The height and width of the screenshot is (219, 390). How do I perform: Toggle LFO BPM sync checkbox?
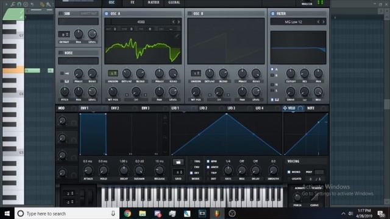pos(208,161)
